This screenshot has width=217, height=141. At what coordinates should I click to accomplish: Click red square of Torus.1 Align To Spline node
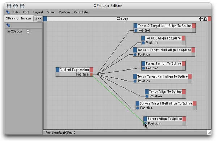(184, 63)
